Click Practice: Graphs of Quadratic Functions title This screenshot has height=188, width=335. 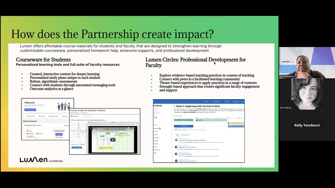pyautogui.click(x=88, y=110)
